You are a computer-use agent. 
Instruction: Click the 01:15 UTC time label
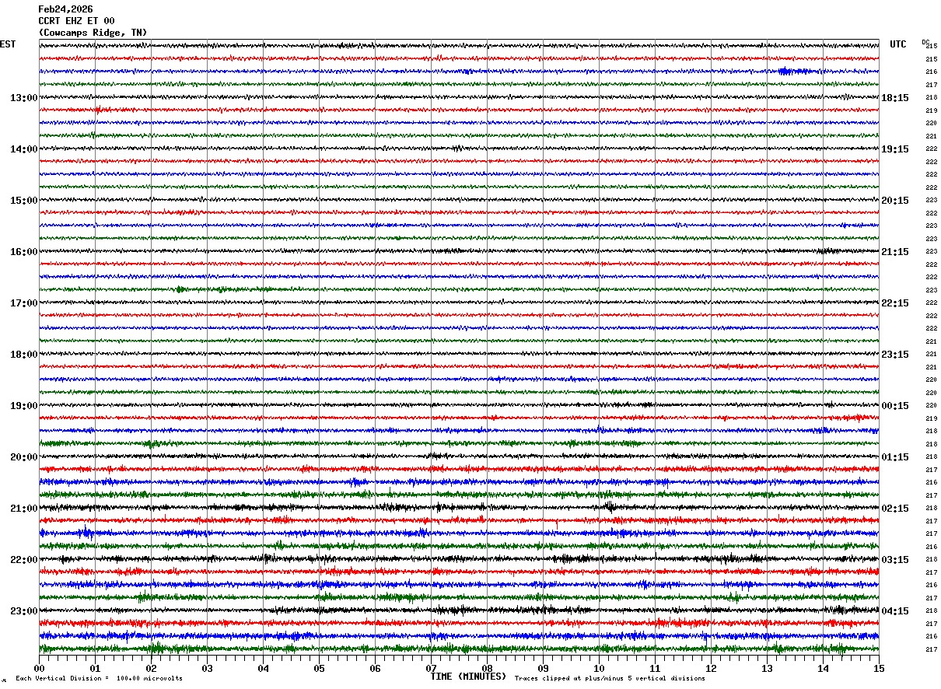click(895, 457)
